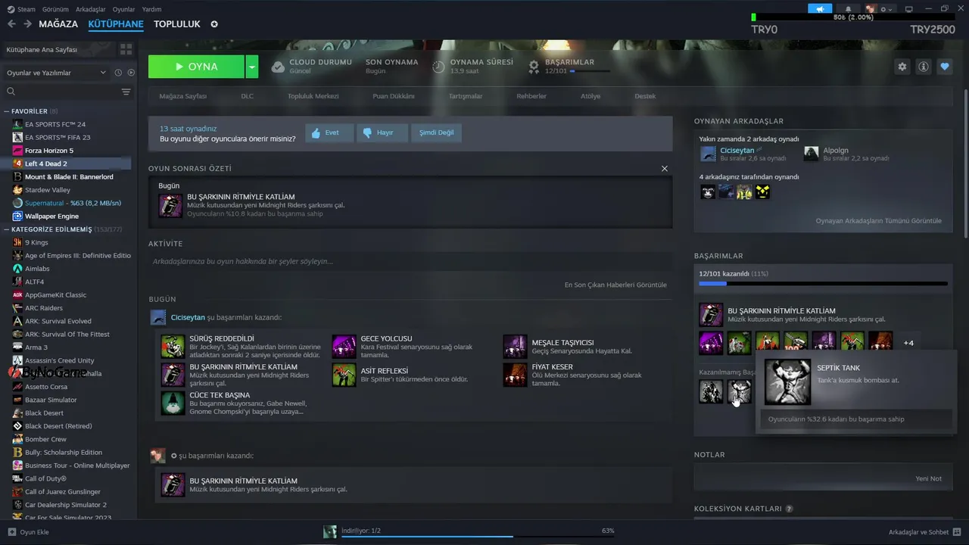The image size is (969, 545).
Task: Select Stardew Valley in library
Action: pos(48,190)
